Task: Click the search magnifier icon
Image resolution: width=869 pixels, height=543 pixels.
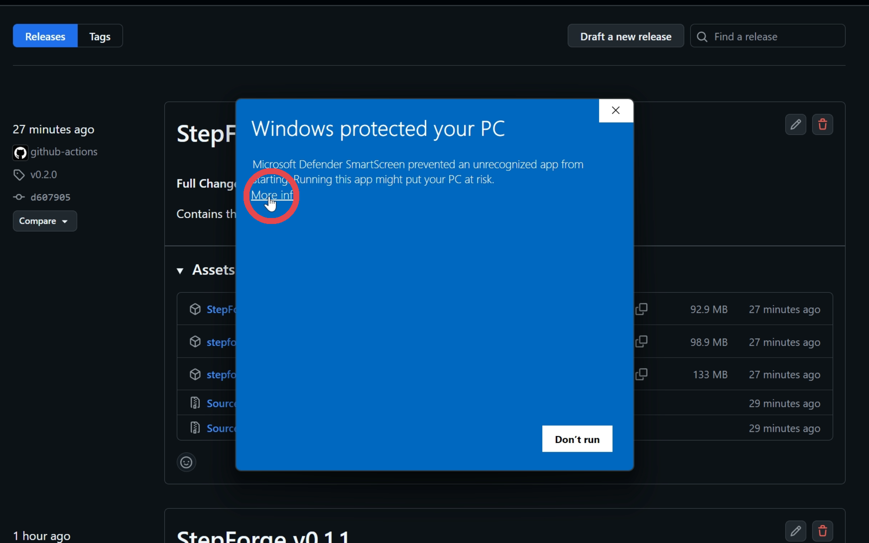Action: point(702,37)
